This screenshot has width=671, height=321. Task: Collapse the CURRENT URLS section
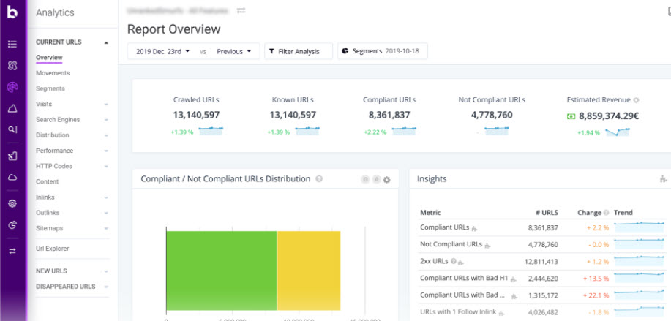coord(106,42)
